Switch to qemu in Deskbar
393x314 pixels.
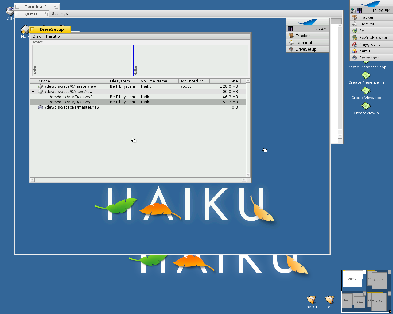coord(371,51)
